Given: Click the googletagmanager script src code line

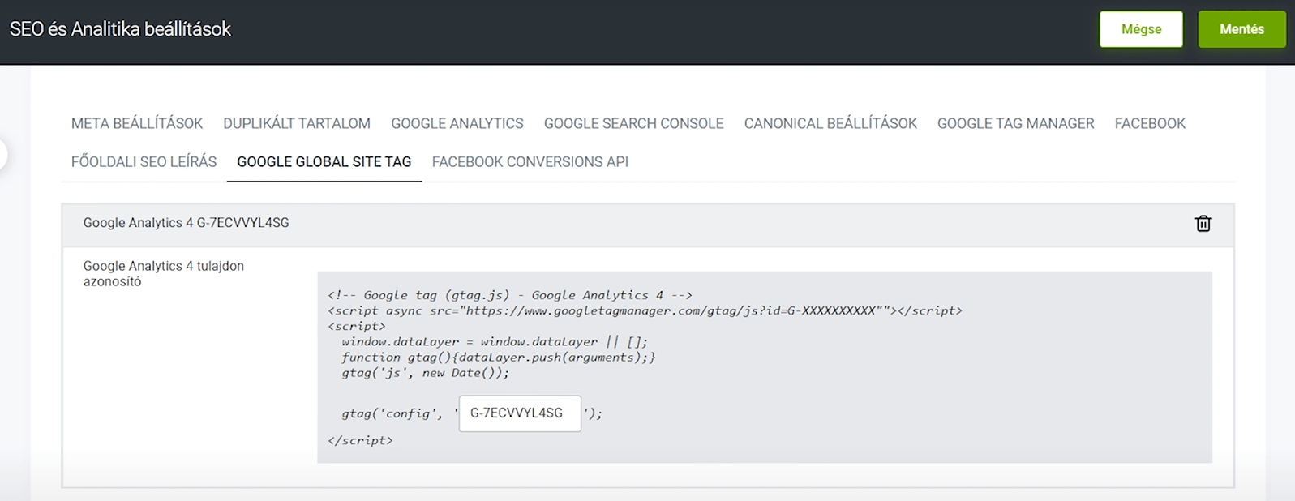Looking at the screenshot, I should point(645,310).
